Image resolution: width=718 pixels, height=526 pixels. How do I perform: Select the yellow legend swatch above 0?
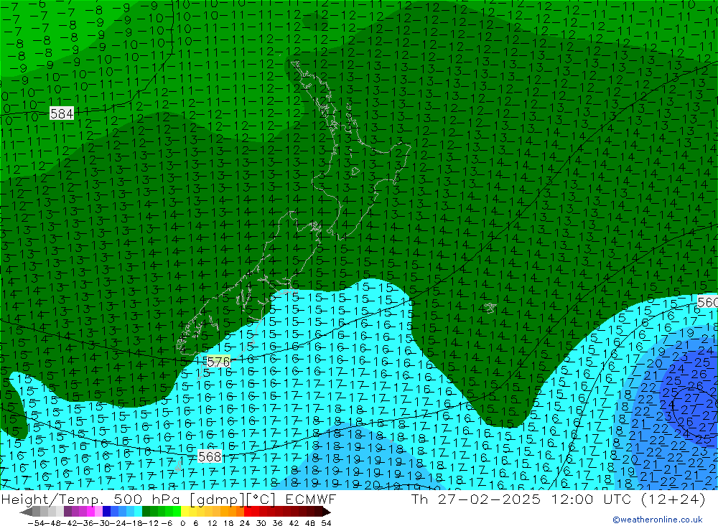pos(185,511)
